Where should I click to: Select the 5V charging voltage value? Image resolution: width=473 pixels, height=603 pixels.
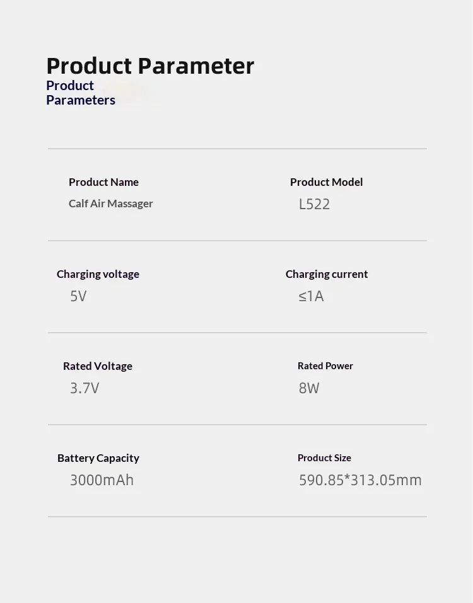tap(78, 296)
